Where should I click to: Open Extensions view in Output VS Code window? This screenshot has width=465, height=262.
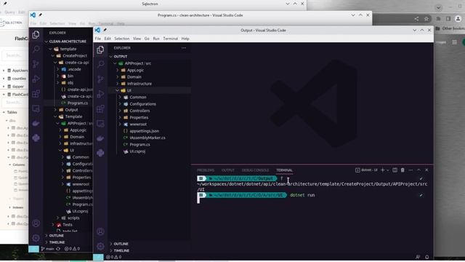(x=100, y=108)
